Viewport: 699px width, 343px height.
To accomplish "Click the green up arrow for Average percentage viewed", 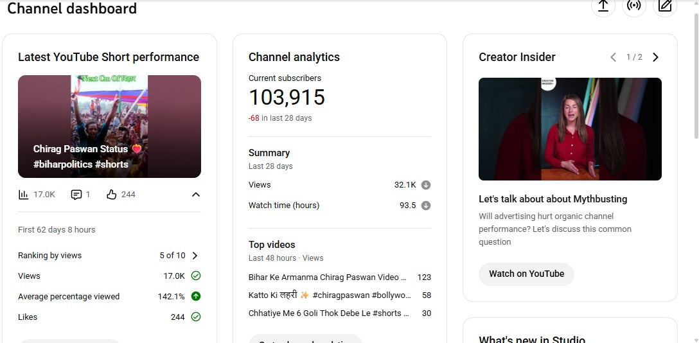I will 196,296.
